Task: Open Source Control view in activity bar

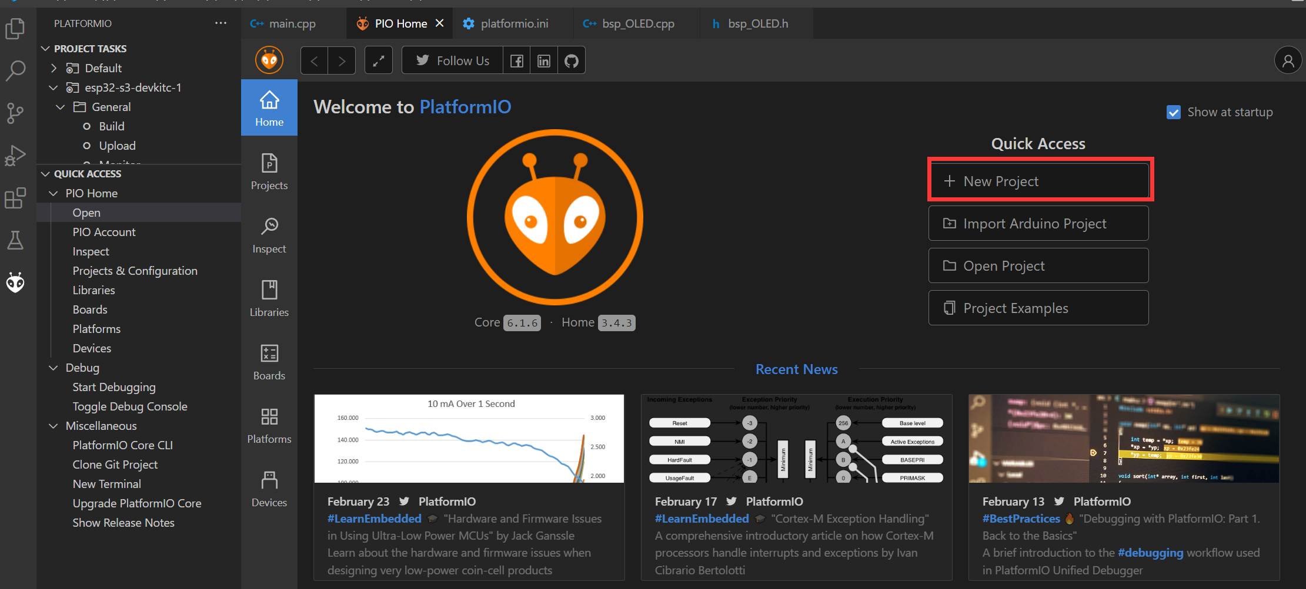Action: (15, 113)
